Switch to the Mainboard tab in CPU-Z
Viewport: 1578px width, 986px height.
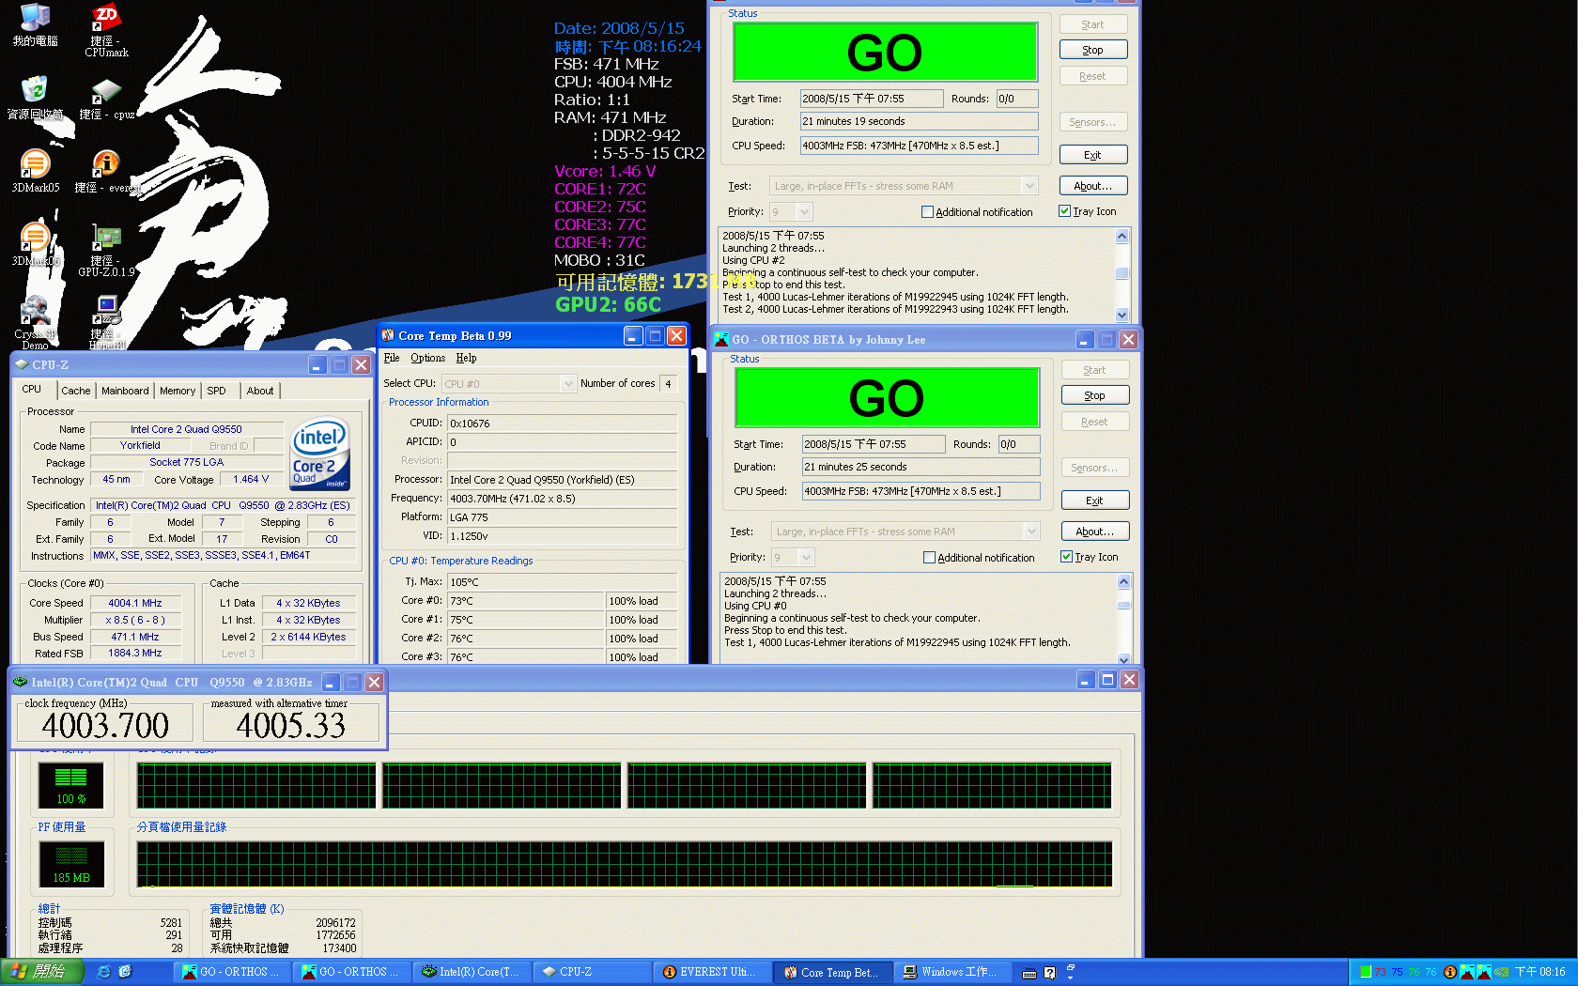tap(125, 391)
